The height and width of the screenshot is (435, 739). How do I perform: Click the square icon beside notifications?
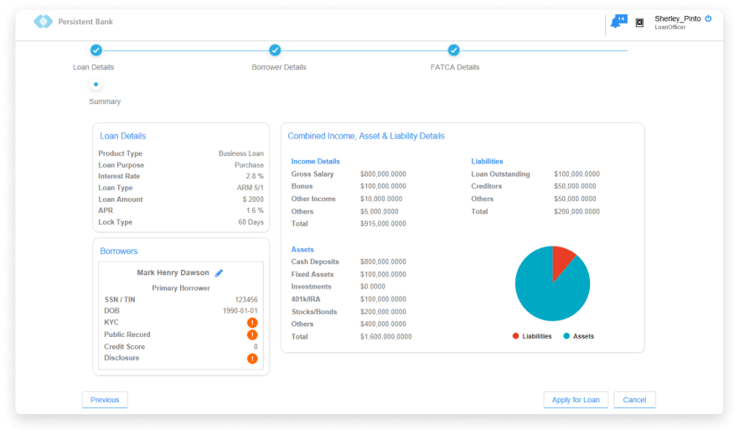point(639,23)
